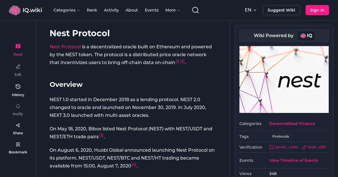This screenshot has width=338, height=177.
Task: Open the Share icon in the sidebar
Action: tap(18, 125)
